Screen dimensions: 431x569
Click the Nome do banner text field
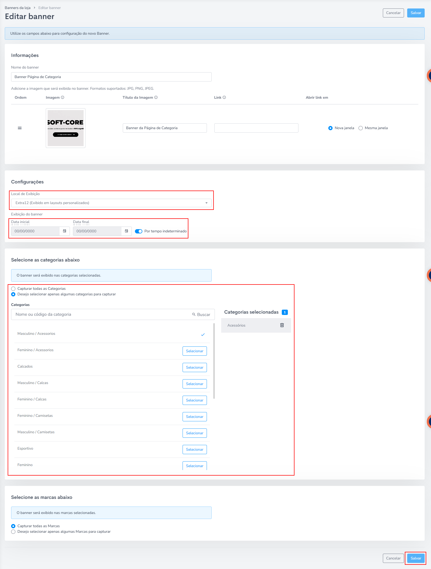(111, 77)
